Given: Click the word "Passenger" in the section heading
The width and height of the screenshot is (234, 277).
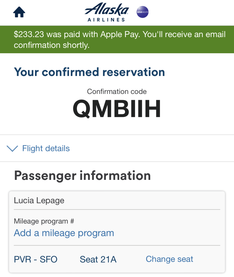Looking at the screenshot, I should click(45, 176).
